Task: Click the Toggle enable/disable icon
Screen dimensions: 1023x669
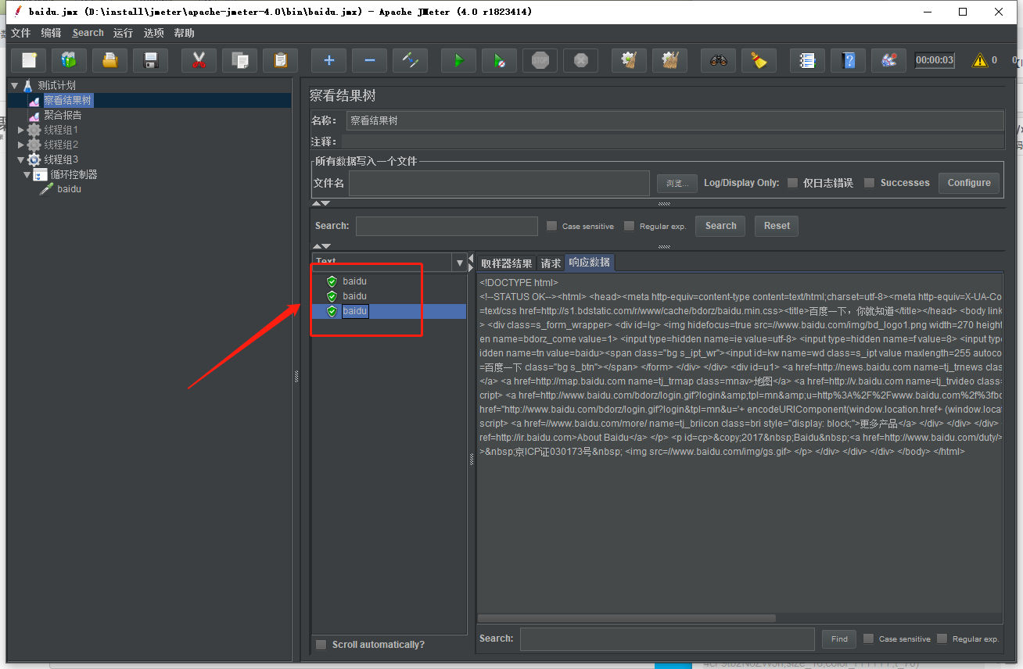Action: tap(410, 60)
